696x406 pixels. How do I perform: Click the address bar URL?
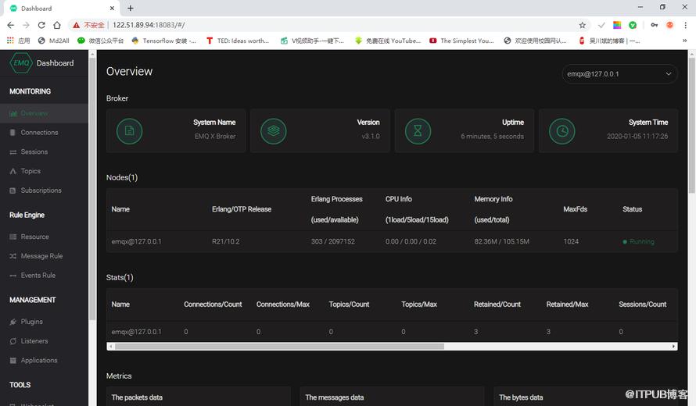[149, 25]
